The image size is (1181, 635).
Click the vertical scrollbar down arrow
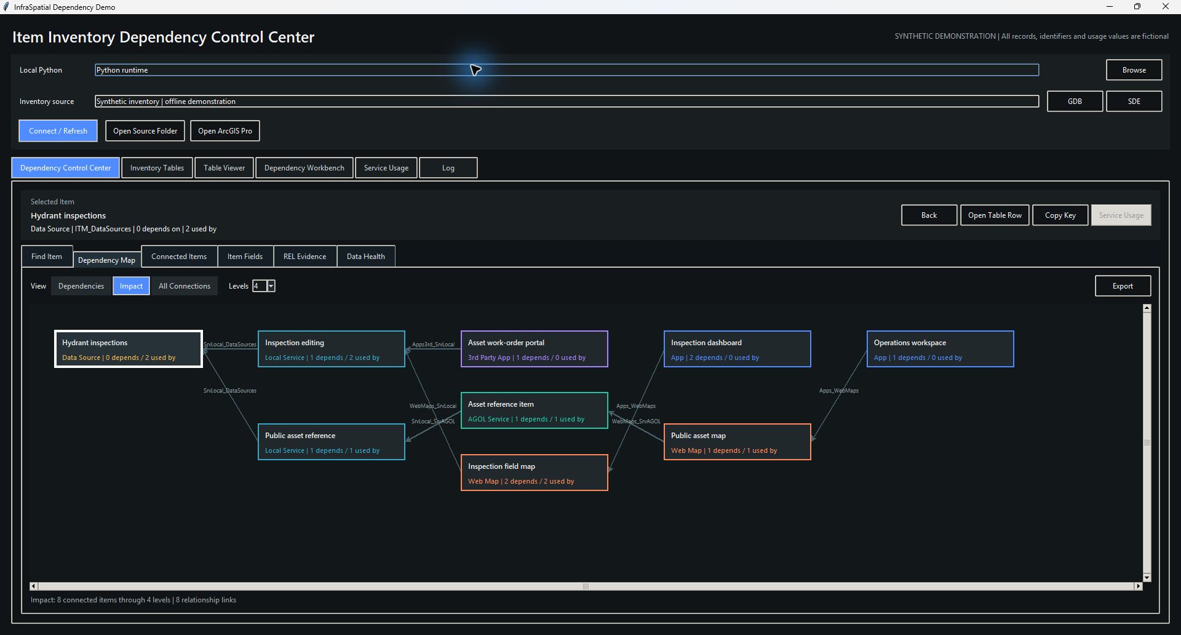pyautogui.click(x=1147, y=578)
